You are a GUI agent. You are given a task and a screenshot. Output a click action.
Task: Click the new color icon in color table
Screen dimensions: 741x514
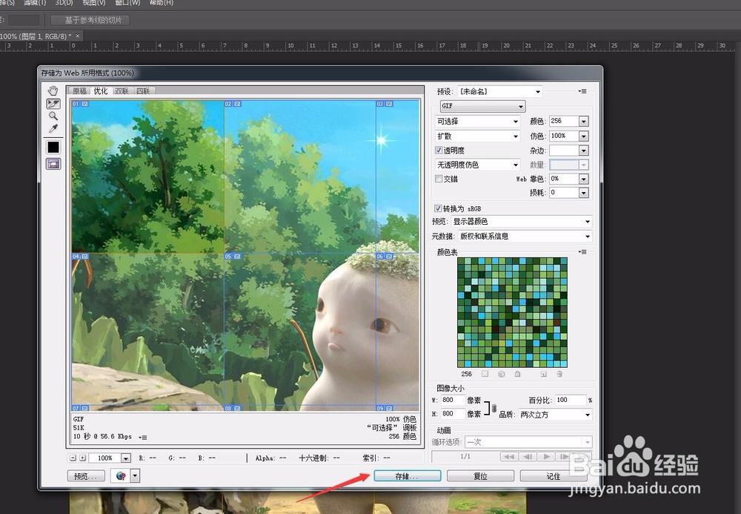click(543, 374)
